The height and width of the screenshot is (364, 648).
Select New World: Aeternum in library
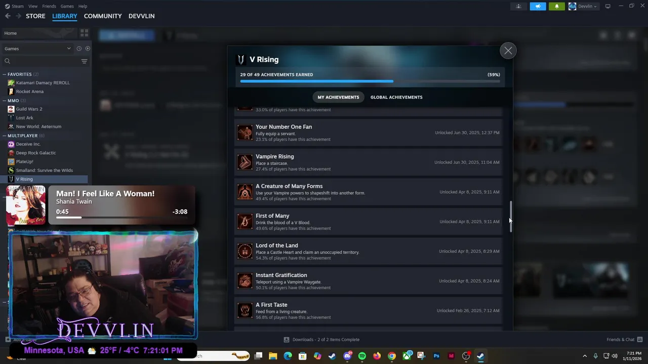38,126
